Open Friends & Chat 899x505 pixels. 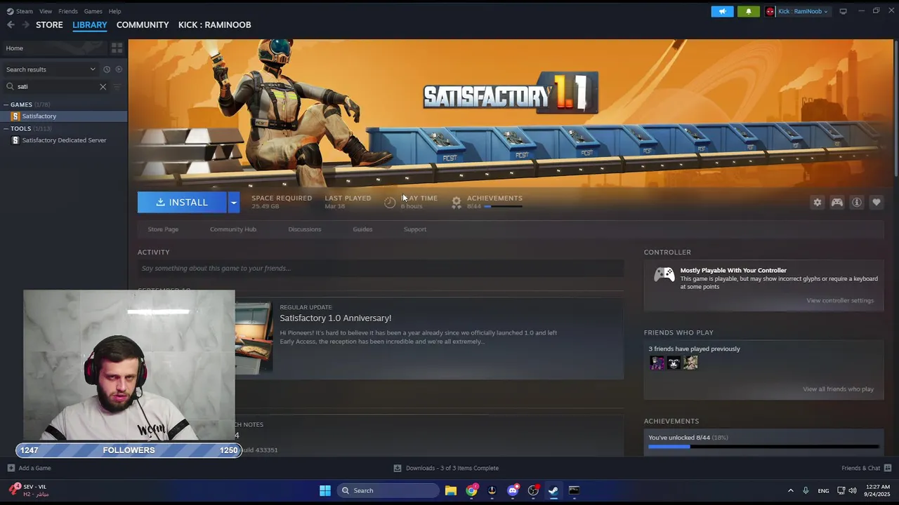(866, 468)
